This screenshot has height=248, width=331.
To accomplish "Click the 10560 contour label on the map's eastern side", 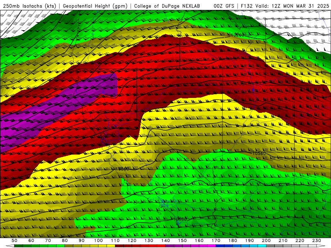I will [x=259, y=153].
